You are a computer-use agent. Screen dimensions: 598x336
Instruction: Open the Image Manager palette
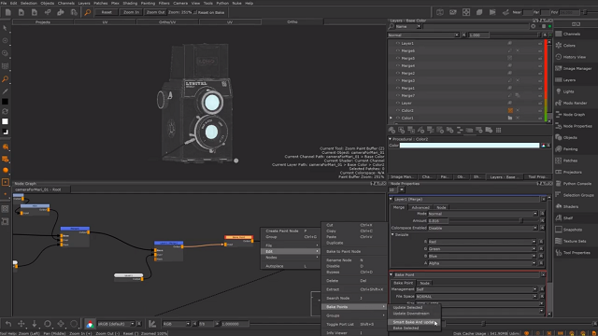pos(577,68)
